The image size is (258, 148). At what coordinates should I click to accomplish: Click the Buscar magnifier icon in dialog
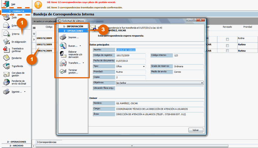click(63, 46)
